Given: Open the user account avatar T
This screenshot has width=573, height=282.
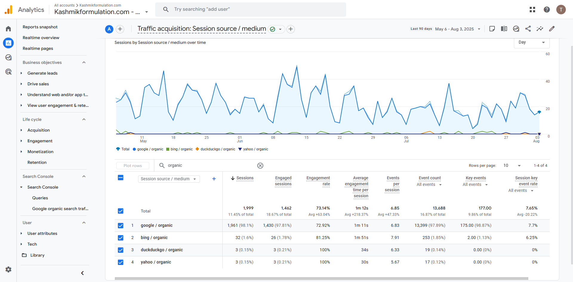Looking at the screenshot, I should (x=561, y=10).
